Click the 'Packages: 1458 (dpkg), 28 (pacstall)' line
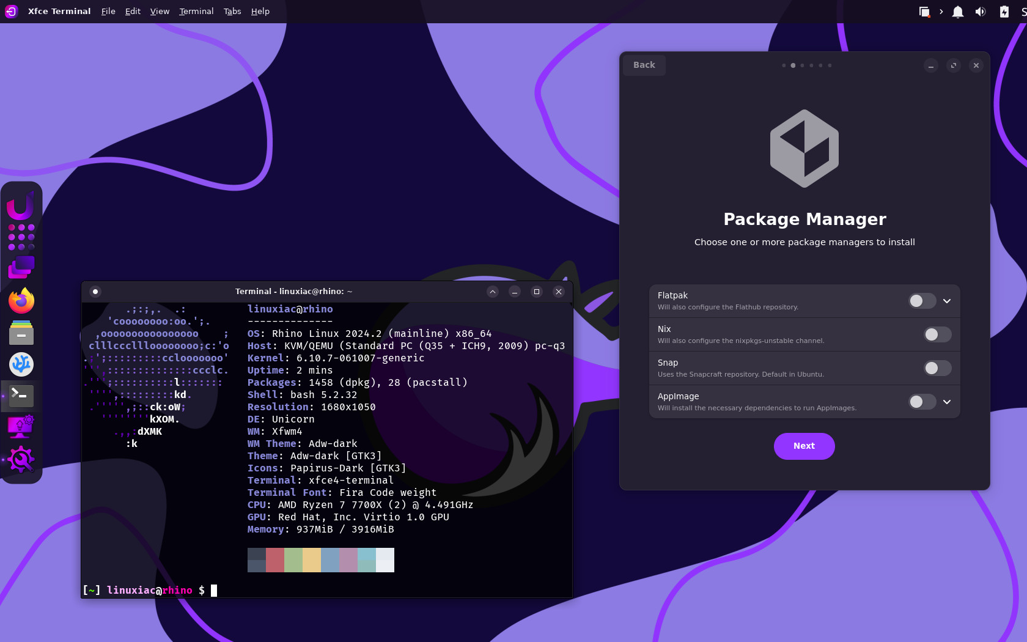This screenshot has height=642, width=1027. (x=357, y=383)
